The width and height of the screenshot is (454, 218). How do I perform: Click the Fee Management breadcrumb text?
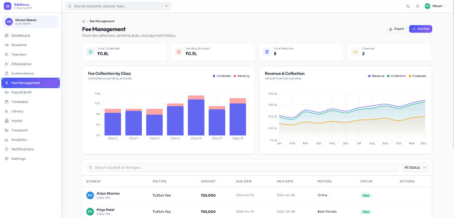click(x=102, y=21)
